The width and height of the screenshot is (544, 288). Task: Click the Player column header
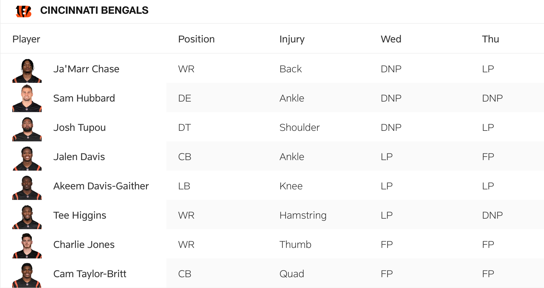point(26,39)
